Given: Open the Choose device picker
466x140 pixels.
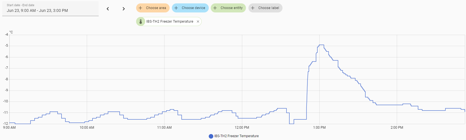Looking at the screenshot, I should [190, 8].
